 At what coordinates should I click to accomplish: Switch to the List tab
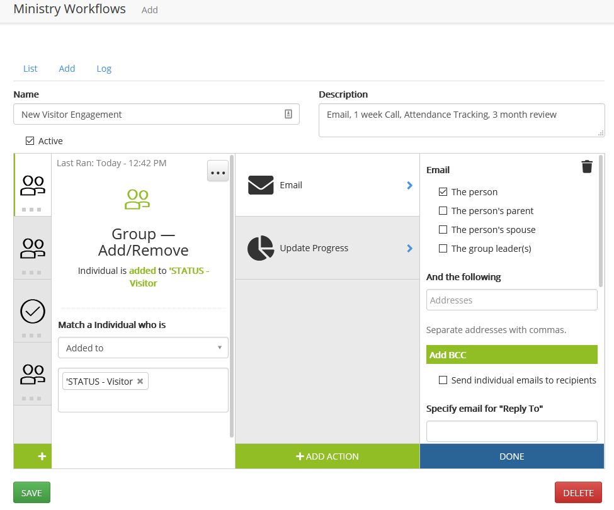point(30,69)
